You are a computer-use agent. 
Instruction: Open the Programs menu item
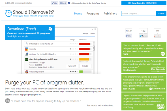[93, 14]
